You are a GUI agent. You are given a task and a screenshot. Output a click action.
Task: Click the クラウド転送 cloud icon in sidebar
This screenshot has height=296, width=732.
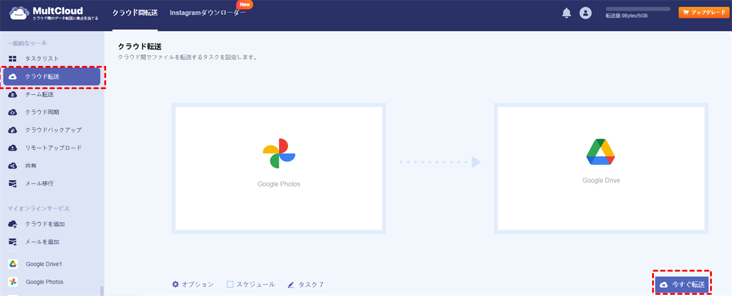(x=13, y=76)
